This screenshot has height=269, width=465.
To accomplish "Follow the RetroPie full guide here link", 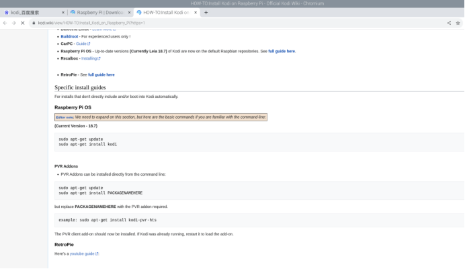I will 101,75.
